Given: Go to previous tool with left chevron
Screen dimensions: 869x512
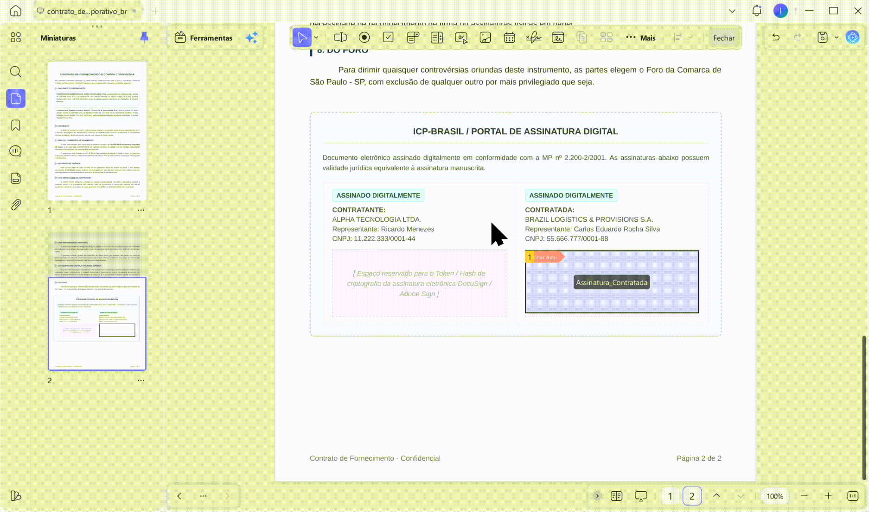Looking at the screenshot, I should (x=179, y=496).
